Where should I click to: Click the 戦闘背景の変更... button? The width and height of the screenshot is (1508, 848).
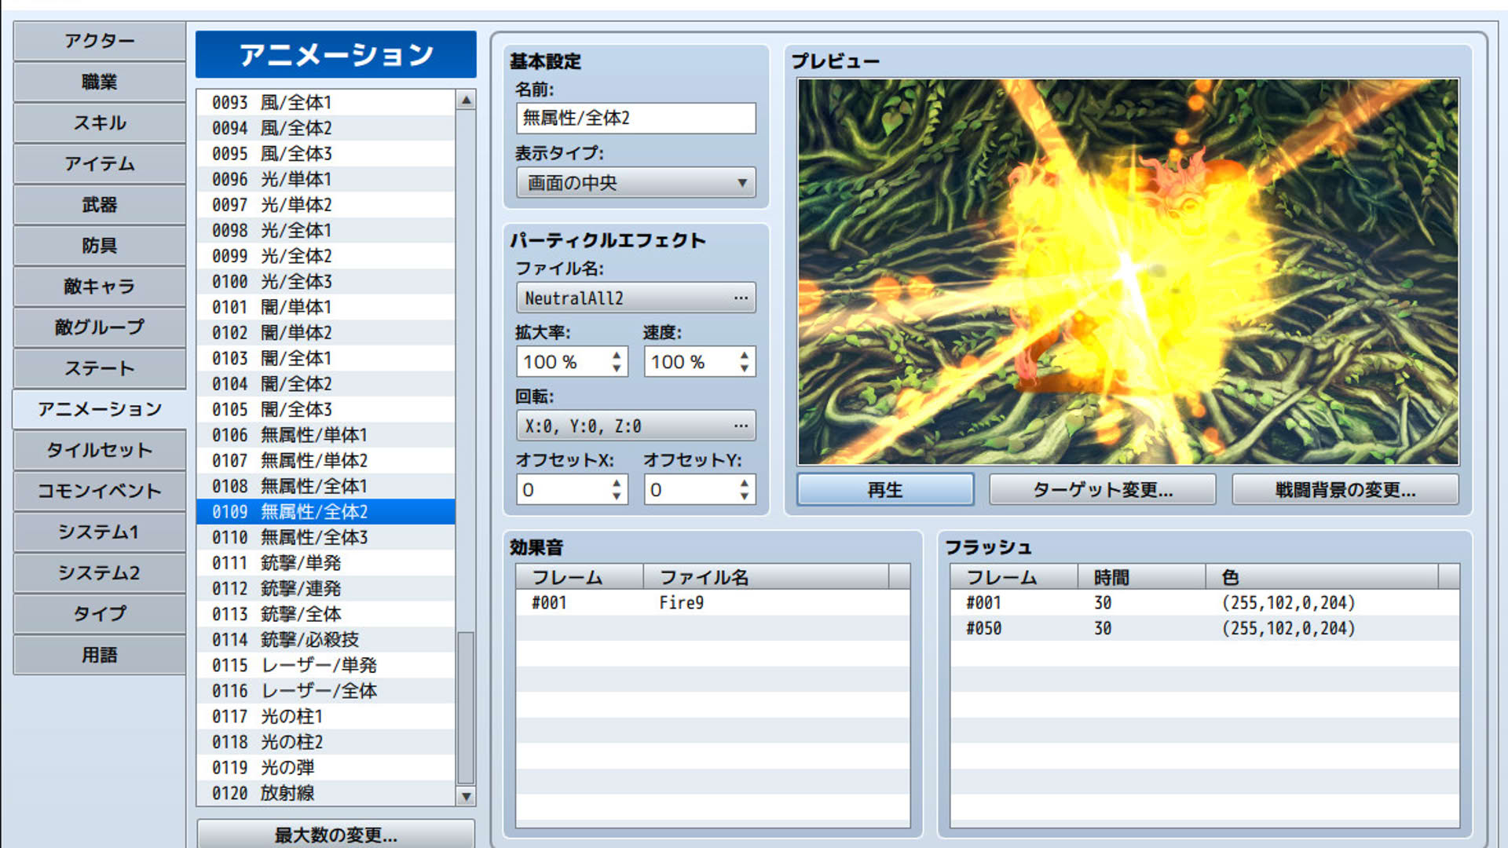[x=1345, y=490]
